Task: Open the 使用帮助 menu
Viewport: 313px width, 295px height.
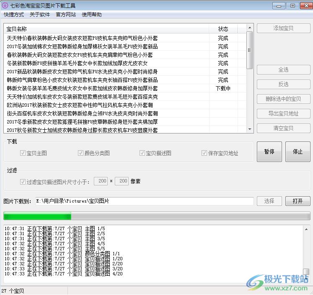Action: [91, 15]
